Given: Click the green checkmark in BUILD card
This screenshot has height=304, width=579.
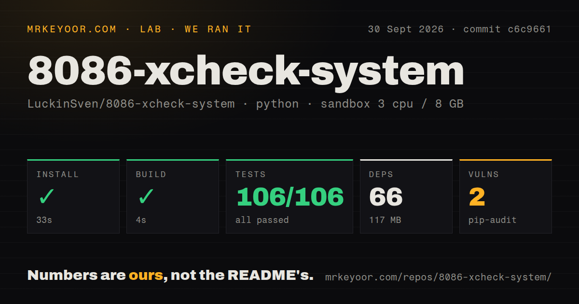Looking at the screenshot, I should coord(146,197).
